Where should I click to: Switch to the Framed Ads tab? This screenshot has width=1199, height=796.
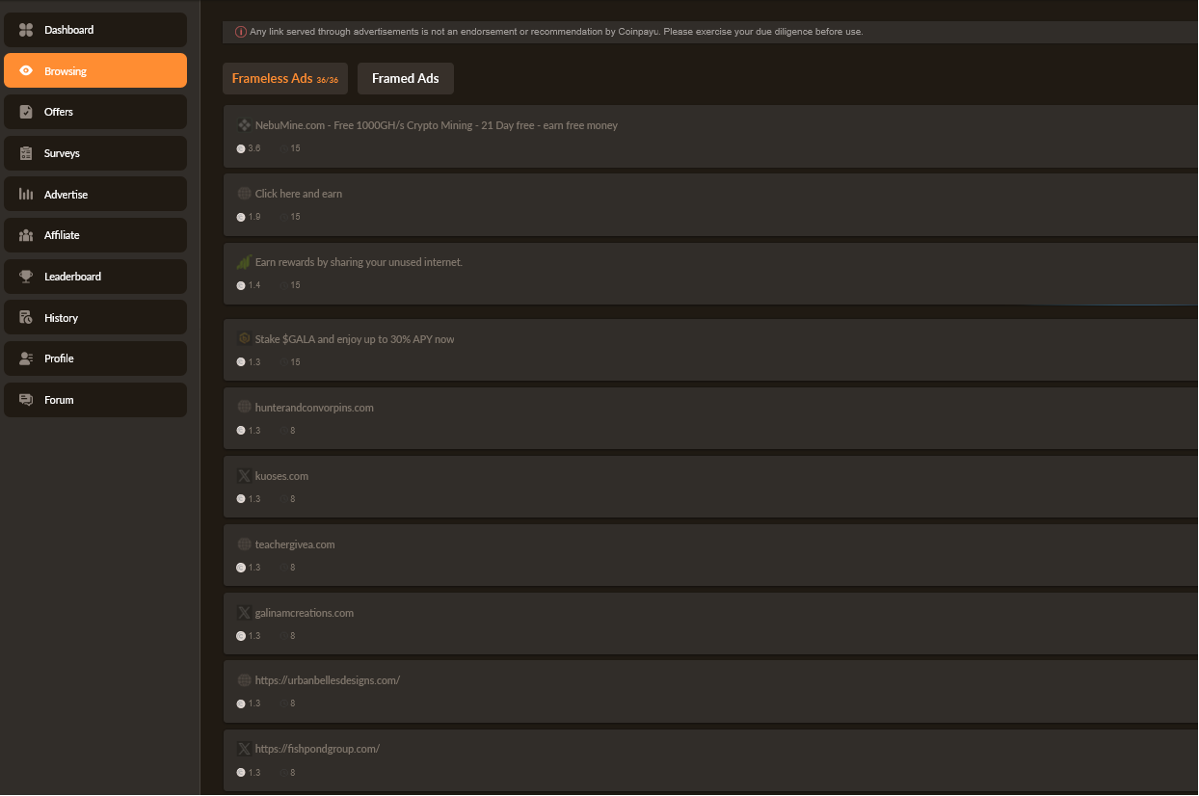pos(405,79)
